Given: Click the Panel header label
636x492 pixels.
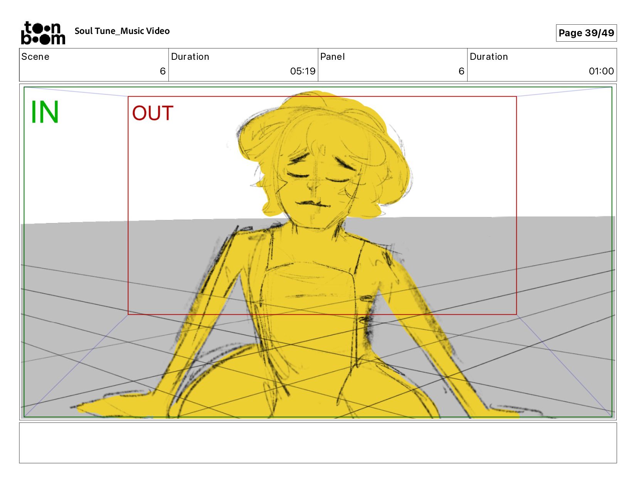Looking at the screenshot, I should pyautogui.click(x=332, y=57).
